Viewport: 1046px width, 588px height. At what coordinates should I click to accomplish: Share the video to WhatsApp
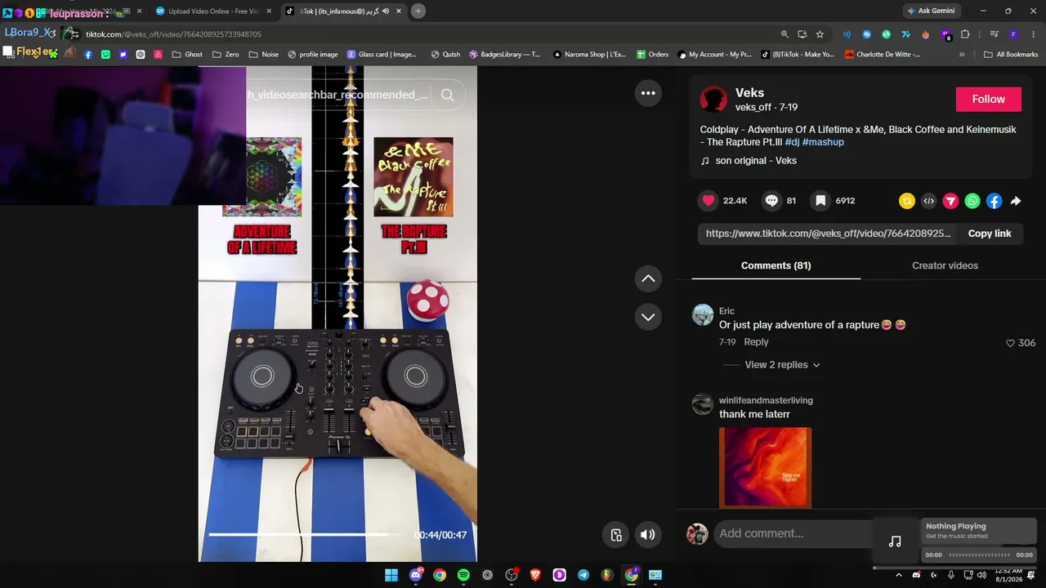(972, 201)
